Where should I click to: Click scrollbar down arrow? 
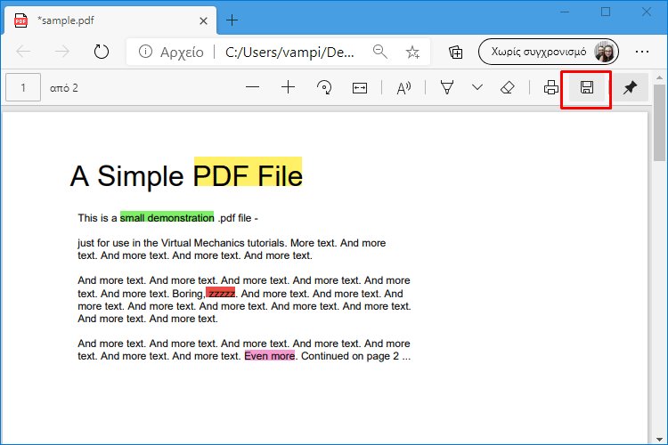coord(659,439)
